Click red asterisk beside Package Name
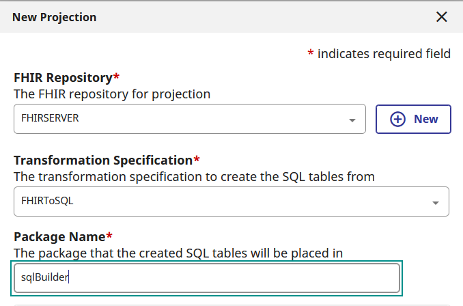 click(109, 235)
